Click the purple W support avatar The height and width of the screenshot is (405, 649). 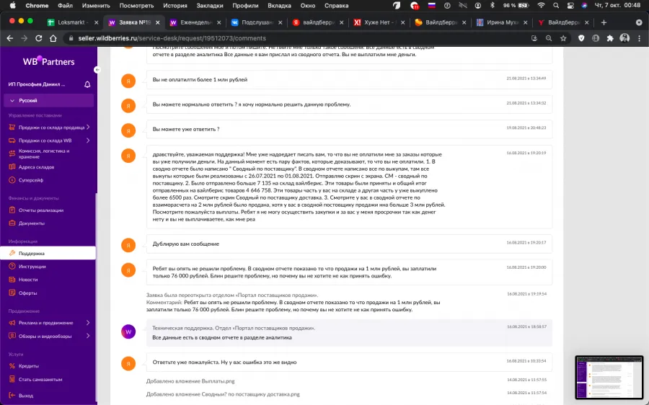(128, 331)
